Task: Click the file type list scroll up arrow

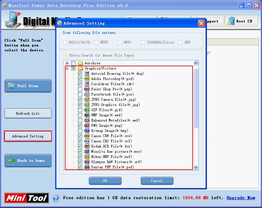Action: 196,63
